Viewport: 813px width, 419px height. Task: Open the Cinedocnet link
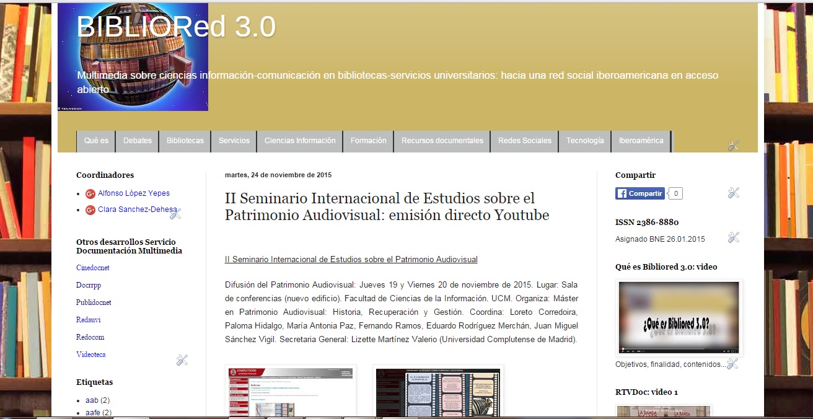coord(93,268)
